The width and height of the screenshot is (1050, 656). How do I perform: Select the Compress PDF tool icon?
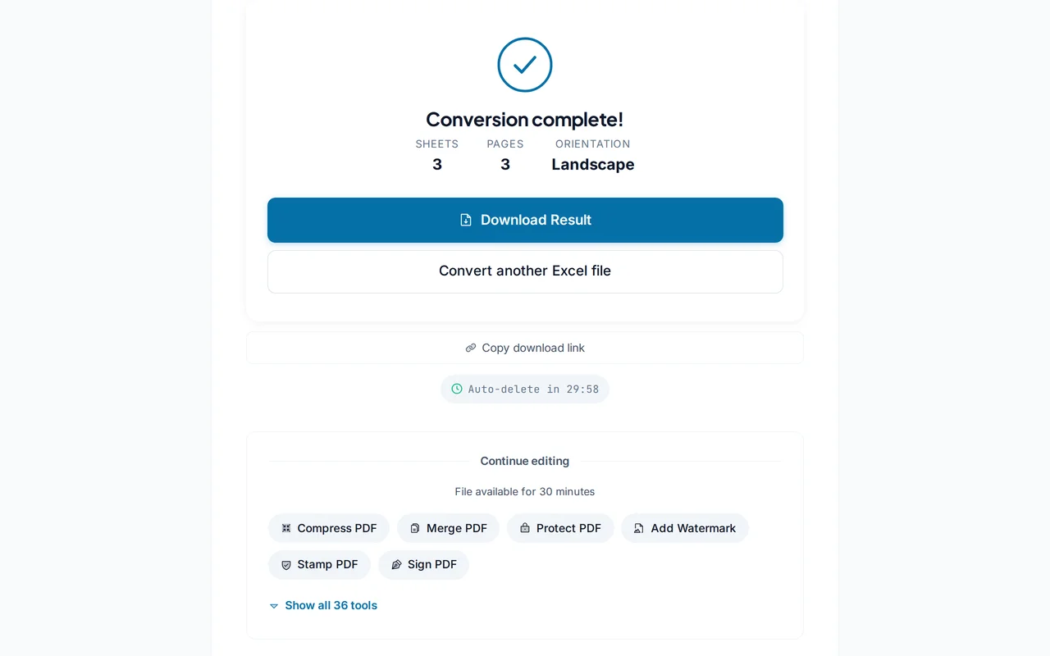[x=285, y=528]
